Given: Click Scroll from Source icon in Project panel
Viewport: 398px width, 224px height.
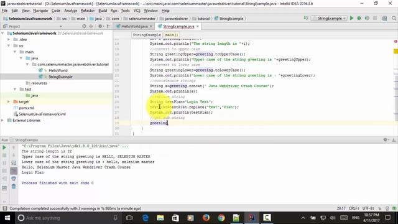Looking at the screenshot, I should (x=85, y=26).
